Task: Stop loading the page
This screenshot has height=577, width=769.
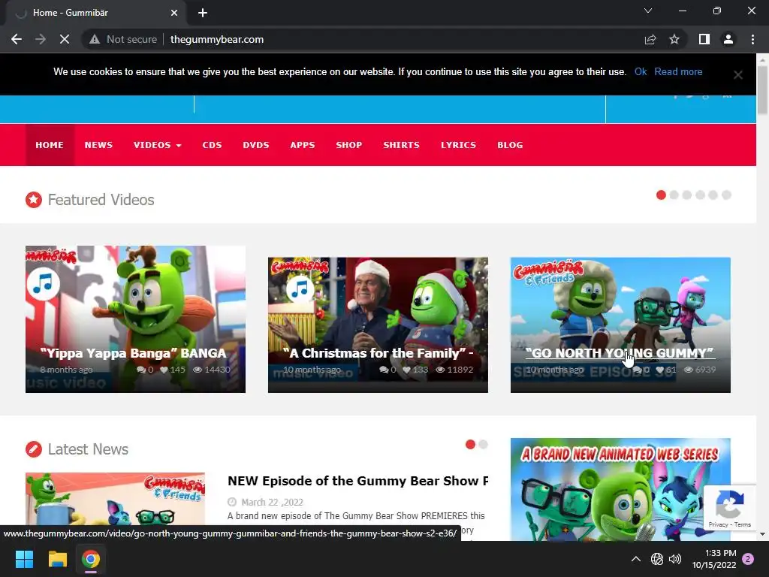Action: click(x=65, y=39)
